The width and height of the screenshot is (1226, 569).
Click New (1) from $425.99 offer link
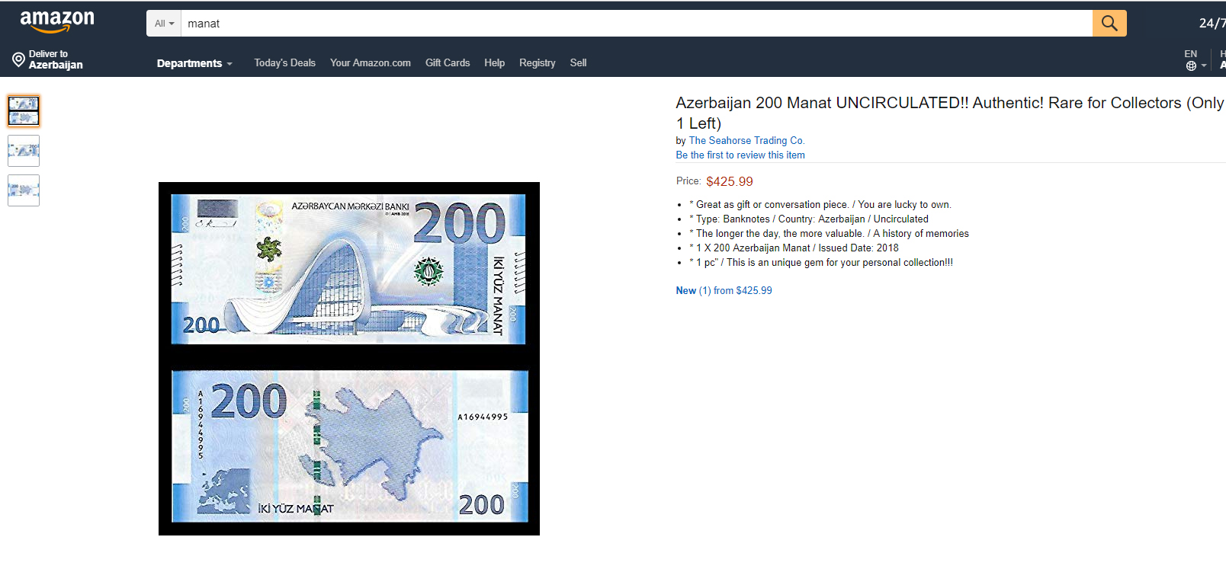click(724, 291)
